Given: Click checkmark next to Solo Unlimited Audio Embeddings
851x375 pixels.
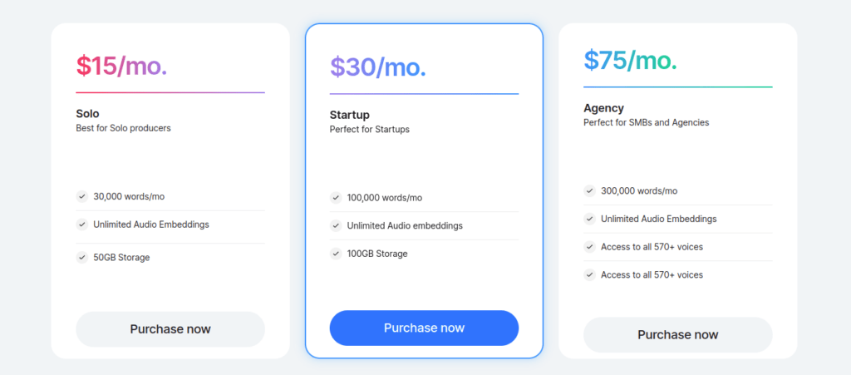Looking at the screenshot, I should click(82, 225).
